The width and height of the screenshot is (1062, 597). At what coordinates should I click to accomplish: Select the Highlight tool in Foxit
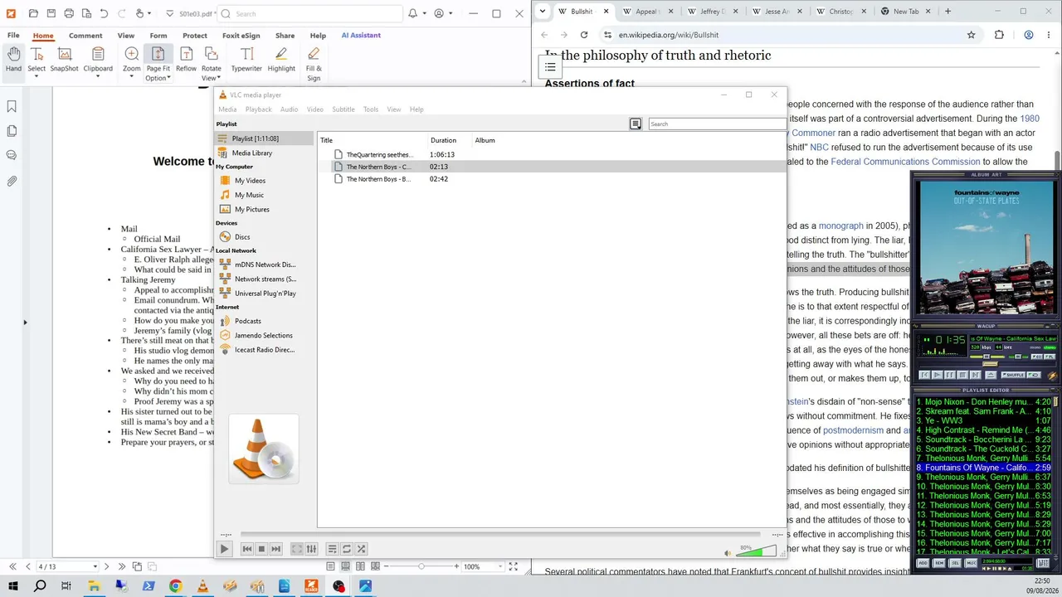[x=281, y=60]
